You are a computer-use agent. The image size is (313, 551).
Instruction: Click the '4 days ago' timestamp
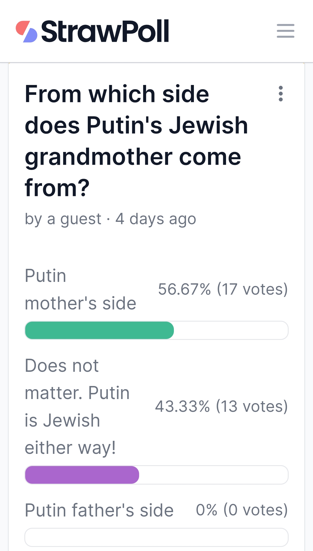tap(156, 219)
